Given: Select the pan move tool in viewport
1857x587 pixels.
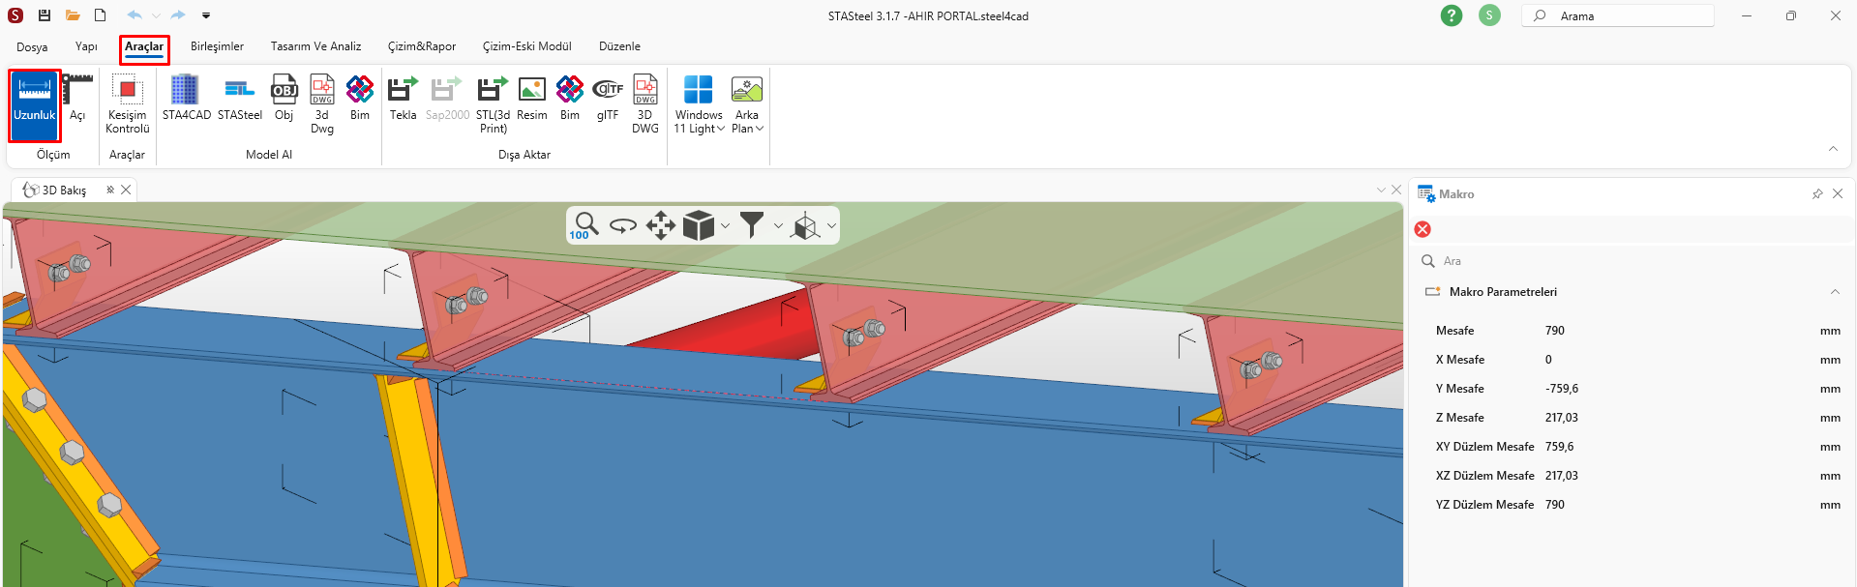Looking at the screenshot, I should pos(660,225).
